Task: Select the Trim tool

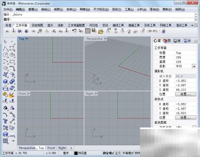Action: click(6, 101)
